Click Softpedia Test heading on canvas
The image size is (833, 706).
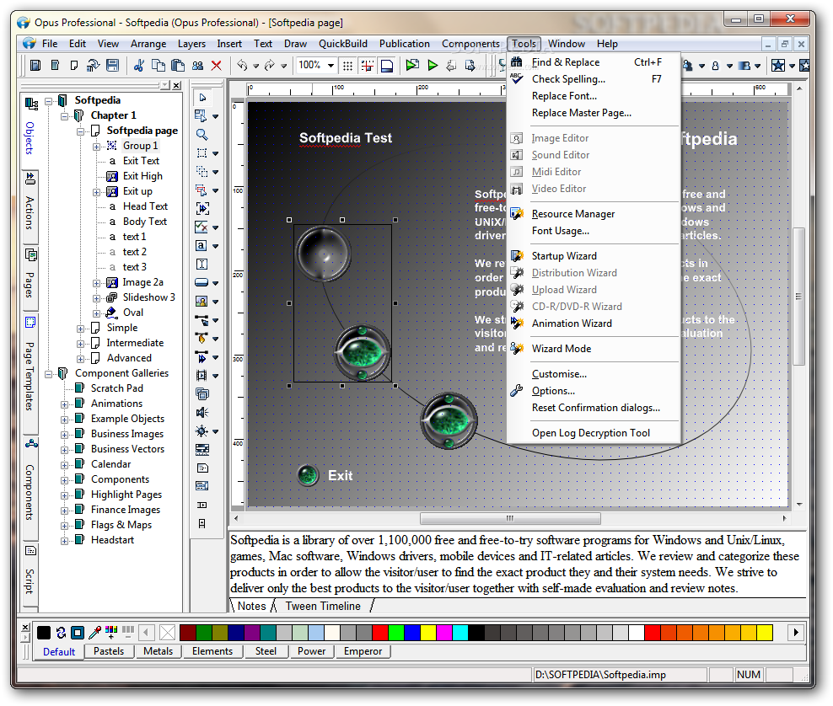click(346, 137)
